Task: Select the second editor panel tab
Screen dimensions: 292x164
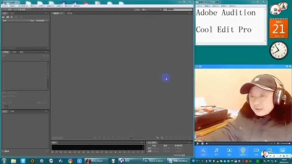Action: coord(69,13)
